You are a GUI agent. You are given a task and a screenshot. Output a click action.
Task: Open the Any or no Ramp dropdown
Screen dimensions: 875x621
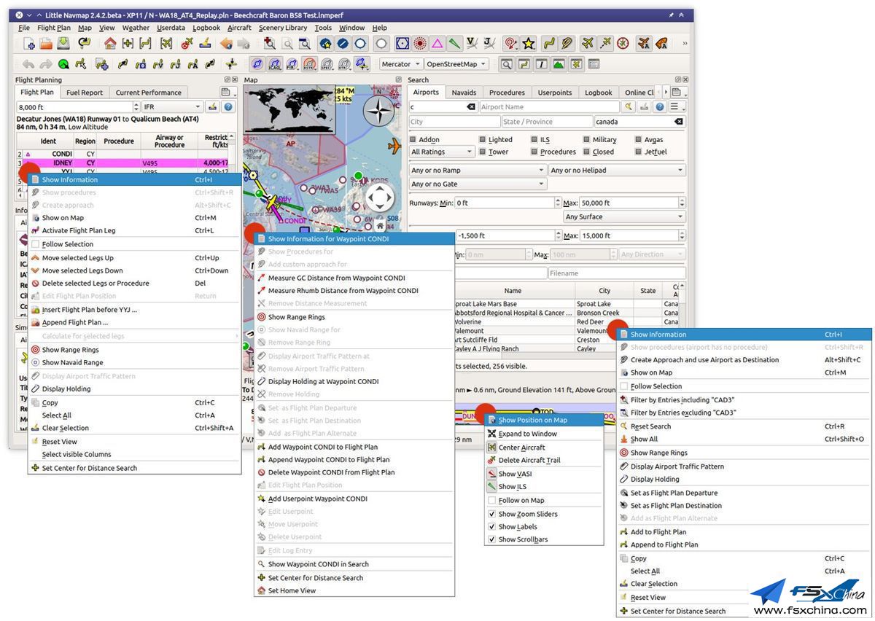point(478,170)
